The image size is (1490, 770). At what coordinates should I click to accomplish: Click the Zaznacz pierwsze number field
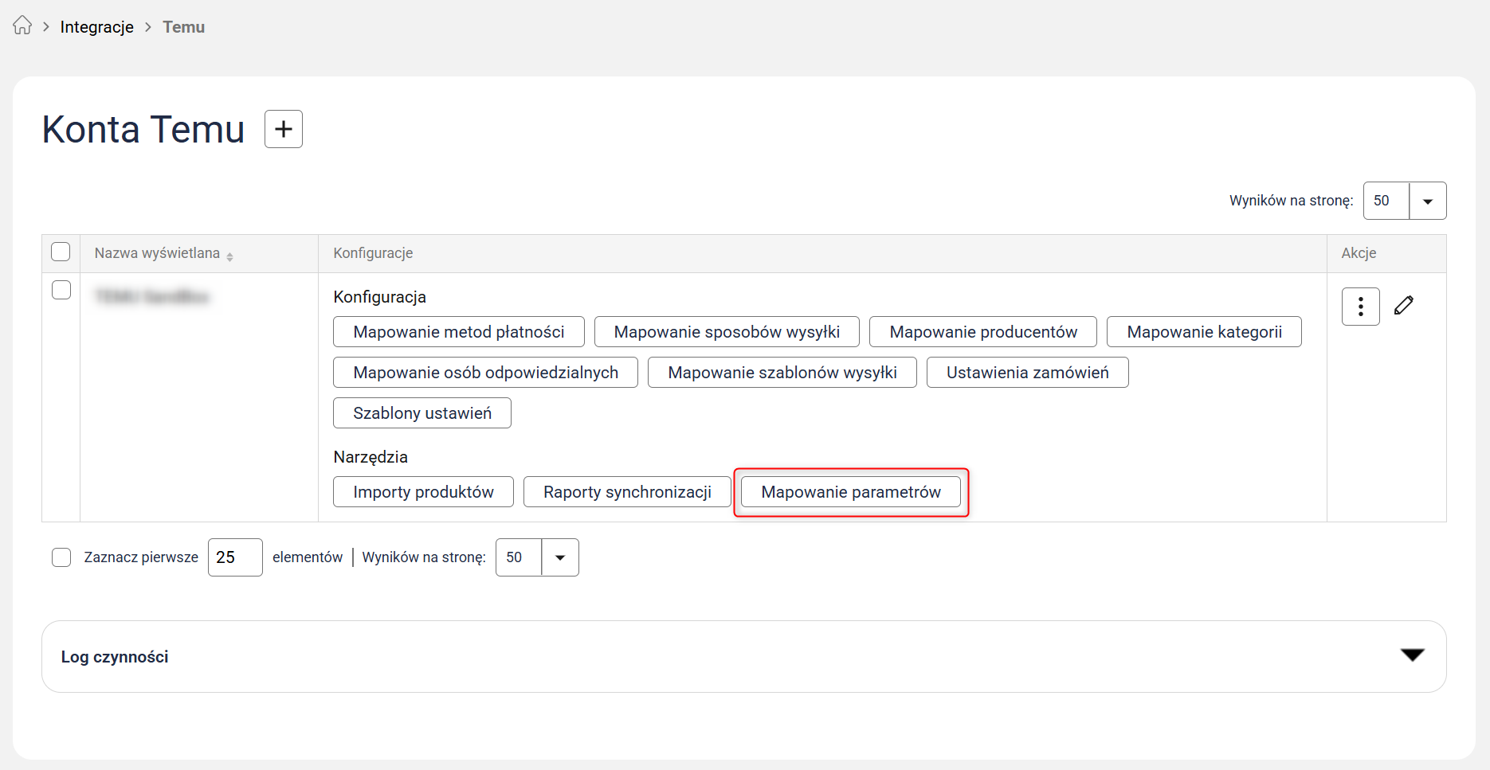pos(234,557)
